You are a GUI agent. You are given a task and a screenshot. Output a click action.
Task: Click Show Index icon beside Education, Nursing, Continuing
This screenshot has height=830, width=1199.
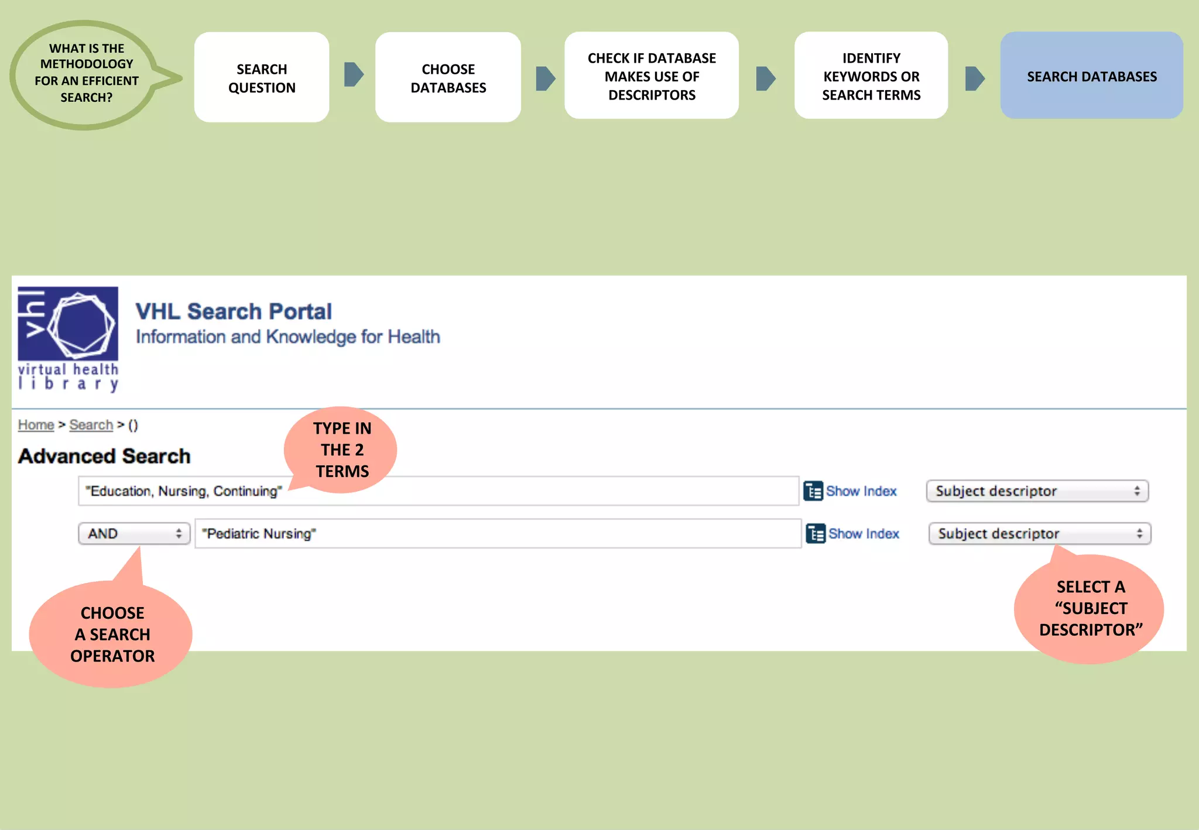pyautogui.click(x=813, y=491)
